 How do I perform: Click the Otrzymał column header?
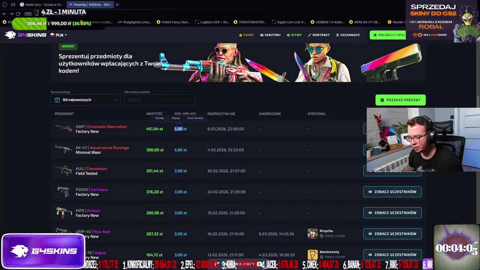click(x=316, y=114)
